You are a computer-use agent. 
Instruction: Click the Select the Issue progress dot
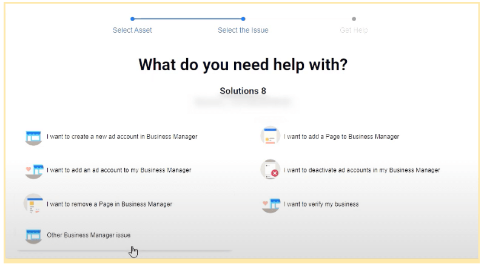243,19
